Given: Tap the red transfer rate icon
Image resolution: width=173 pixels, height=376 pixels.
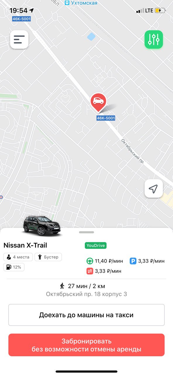Looking at the screenshot, I should click(x=90, y=271).
